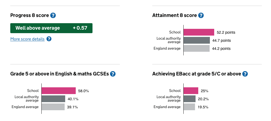This screenshot has height=121, width=271.
Task: Click England average bar showing 39.1%
Action: click(53, 107)
